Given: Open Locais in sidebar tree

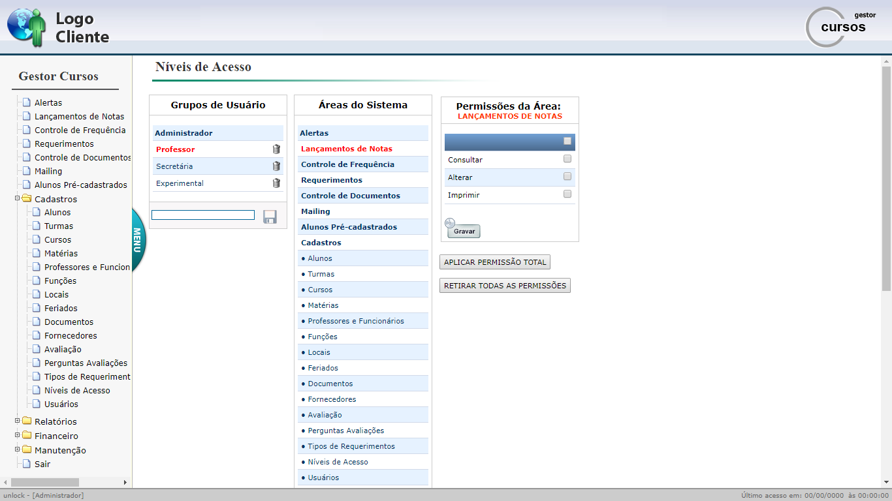Looking at the screenshot, I should pyautogui.click(x=56, y=294).
